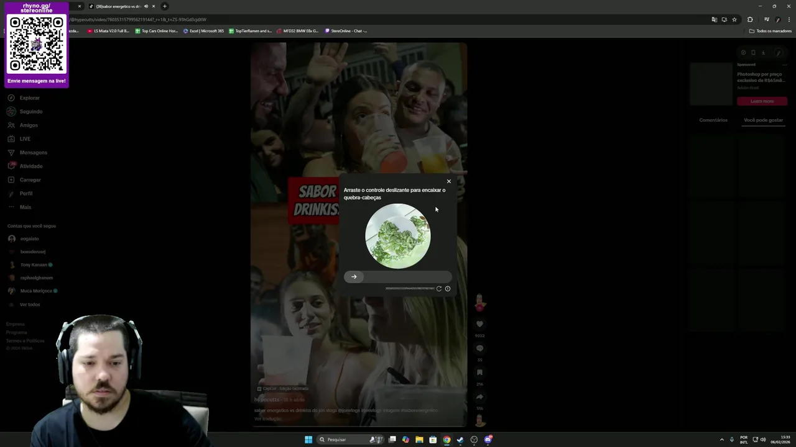Refresh the captcha puzzle image
The image size is (796, 447).
(439, 289)
